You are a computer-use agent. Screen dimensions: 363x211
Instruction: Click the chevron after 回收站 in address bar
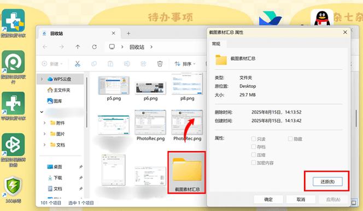151,47
